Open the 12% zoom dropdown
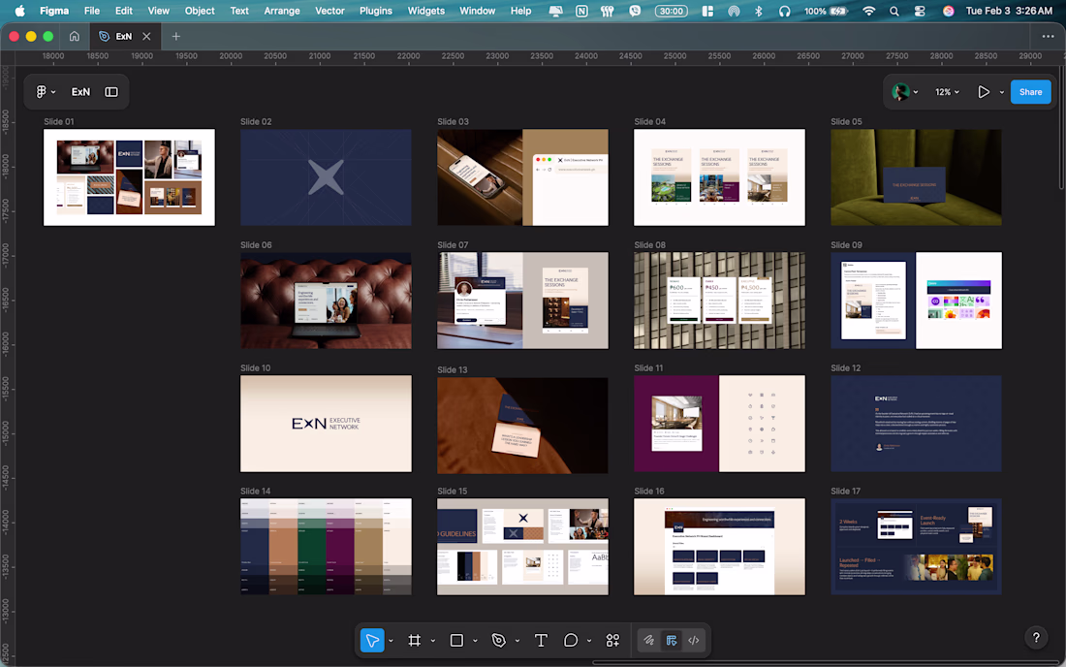The height and width of the screenshot is (667, 1066). 947,92
